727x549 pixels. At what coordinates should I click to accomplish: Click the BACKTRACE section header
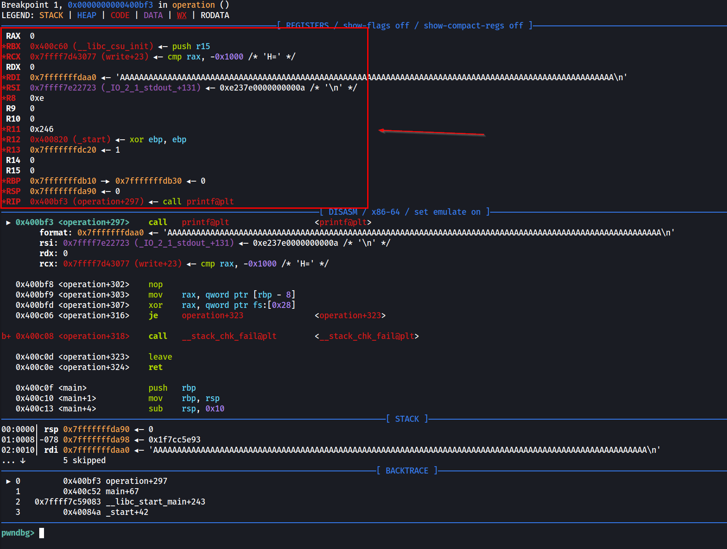(x=406, y=471)
